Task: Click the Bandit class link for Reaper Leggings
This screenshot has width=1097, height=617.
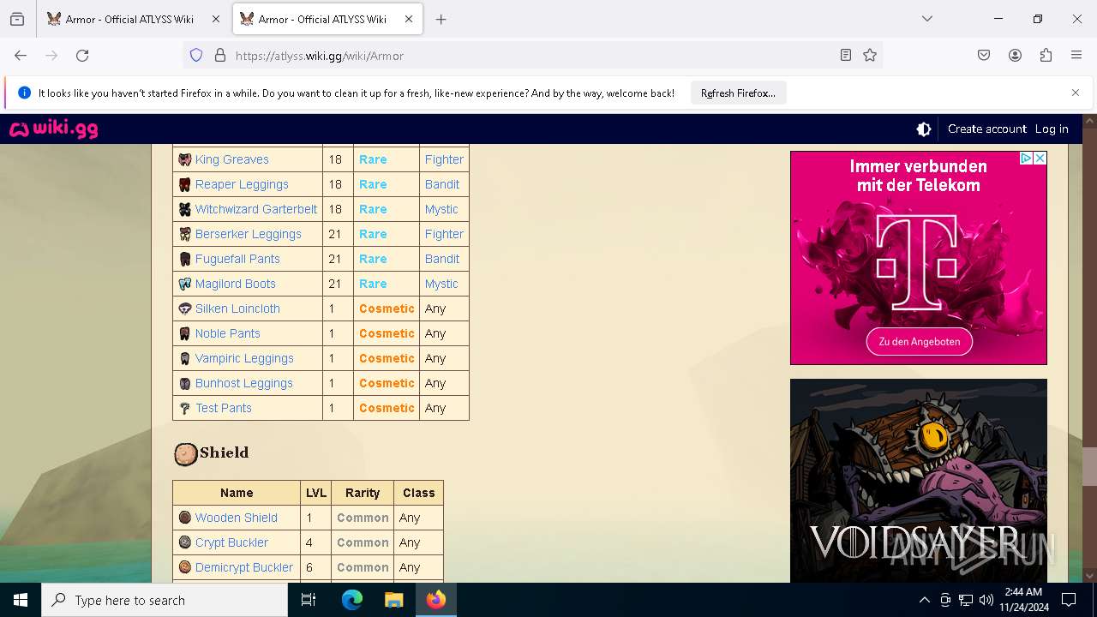Action: pyautogui.click(x=442, y=184)
